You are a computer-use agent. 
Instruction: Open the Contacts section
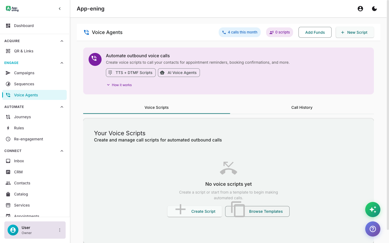(22, 183)
